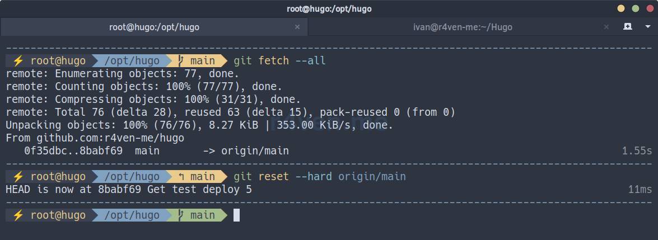
Task: Select the root@hugo:/opt/hugo tab
Action: click(154, 27)
